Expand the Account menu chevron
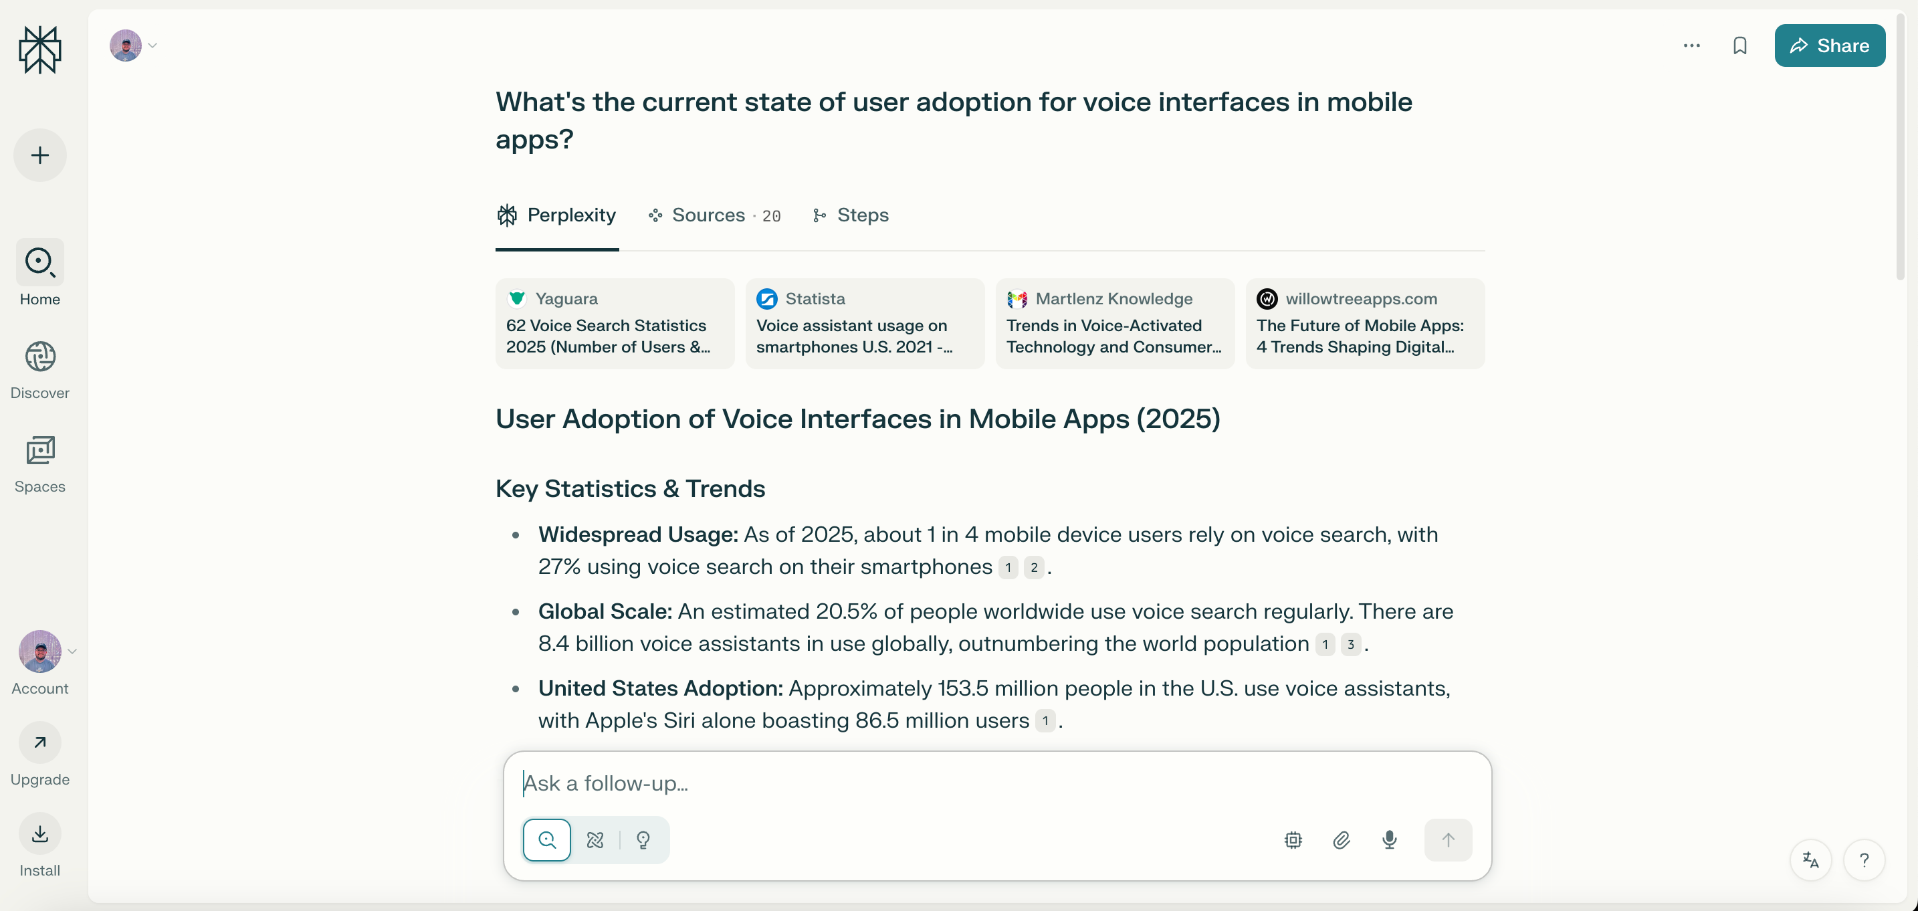This screenshot has width=1918, height=911. pos(72,651)
